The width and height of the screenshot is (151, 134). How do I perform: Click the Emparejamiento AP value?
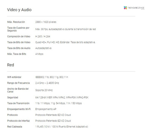click(x=46, y=109)
